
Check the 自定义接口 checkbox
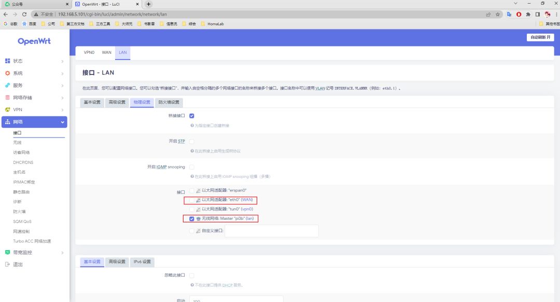pos(192,231)
